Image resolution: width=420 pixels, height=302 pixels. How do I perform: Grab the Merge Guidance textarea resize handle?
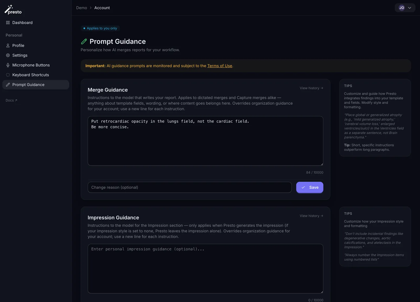pyautogui.click(x=322, y=164)
